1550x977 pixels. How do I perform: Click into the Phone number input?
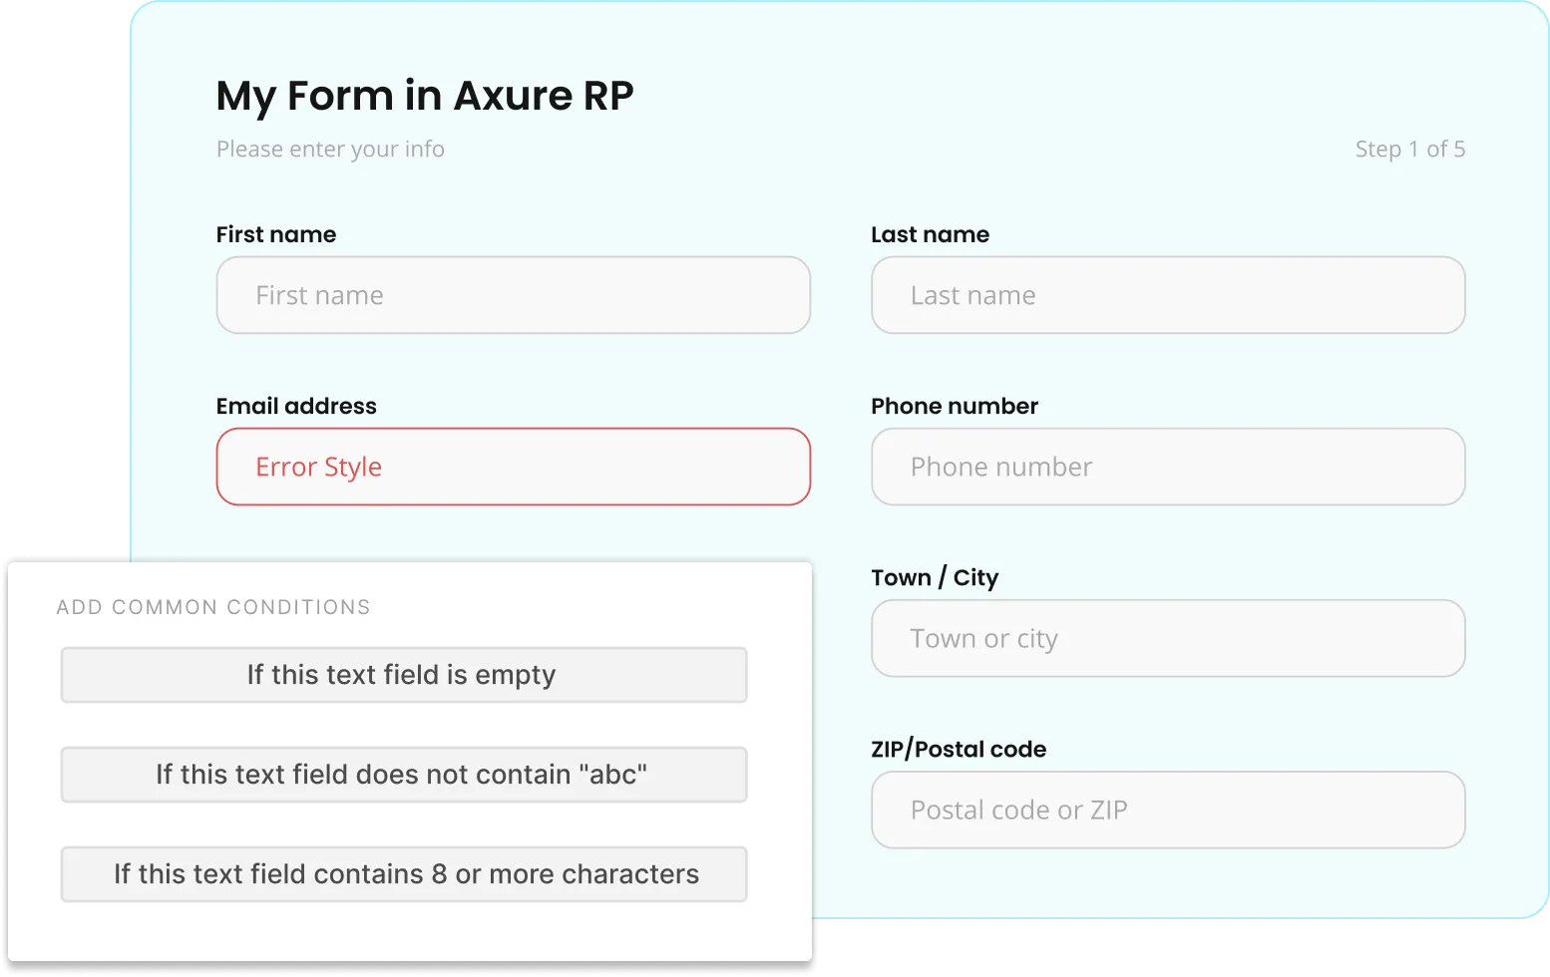[1167, 467]
